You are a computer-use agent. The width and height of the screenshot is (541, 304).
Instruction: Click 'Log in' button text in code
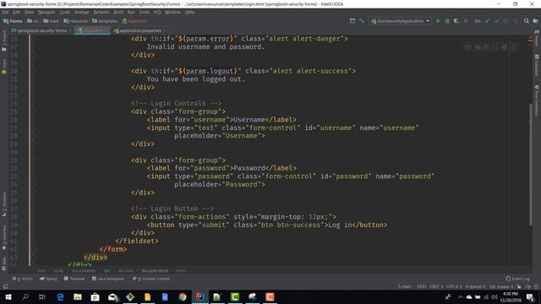tap(340, 225)
